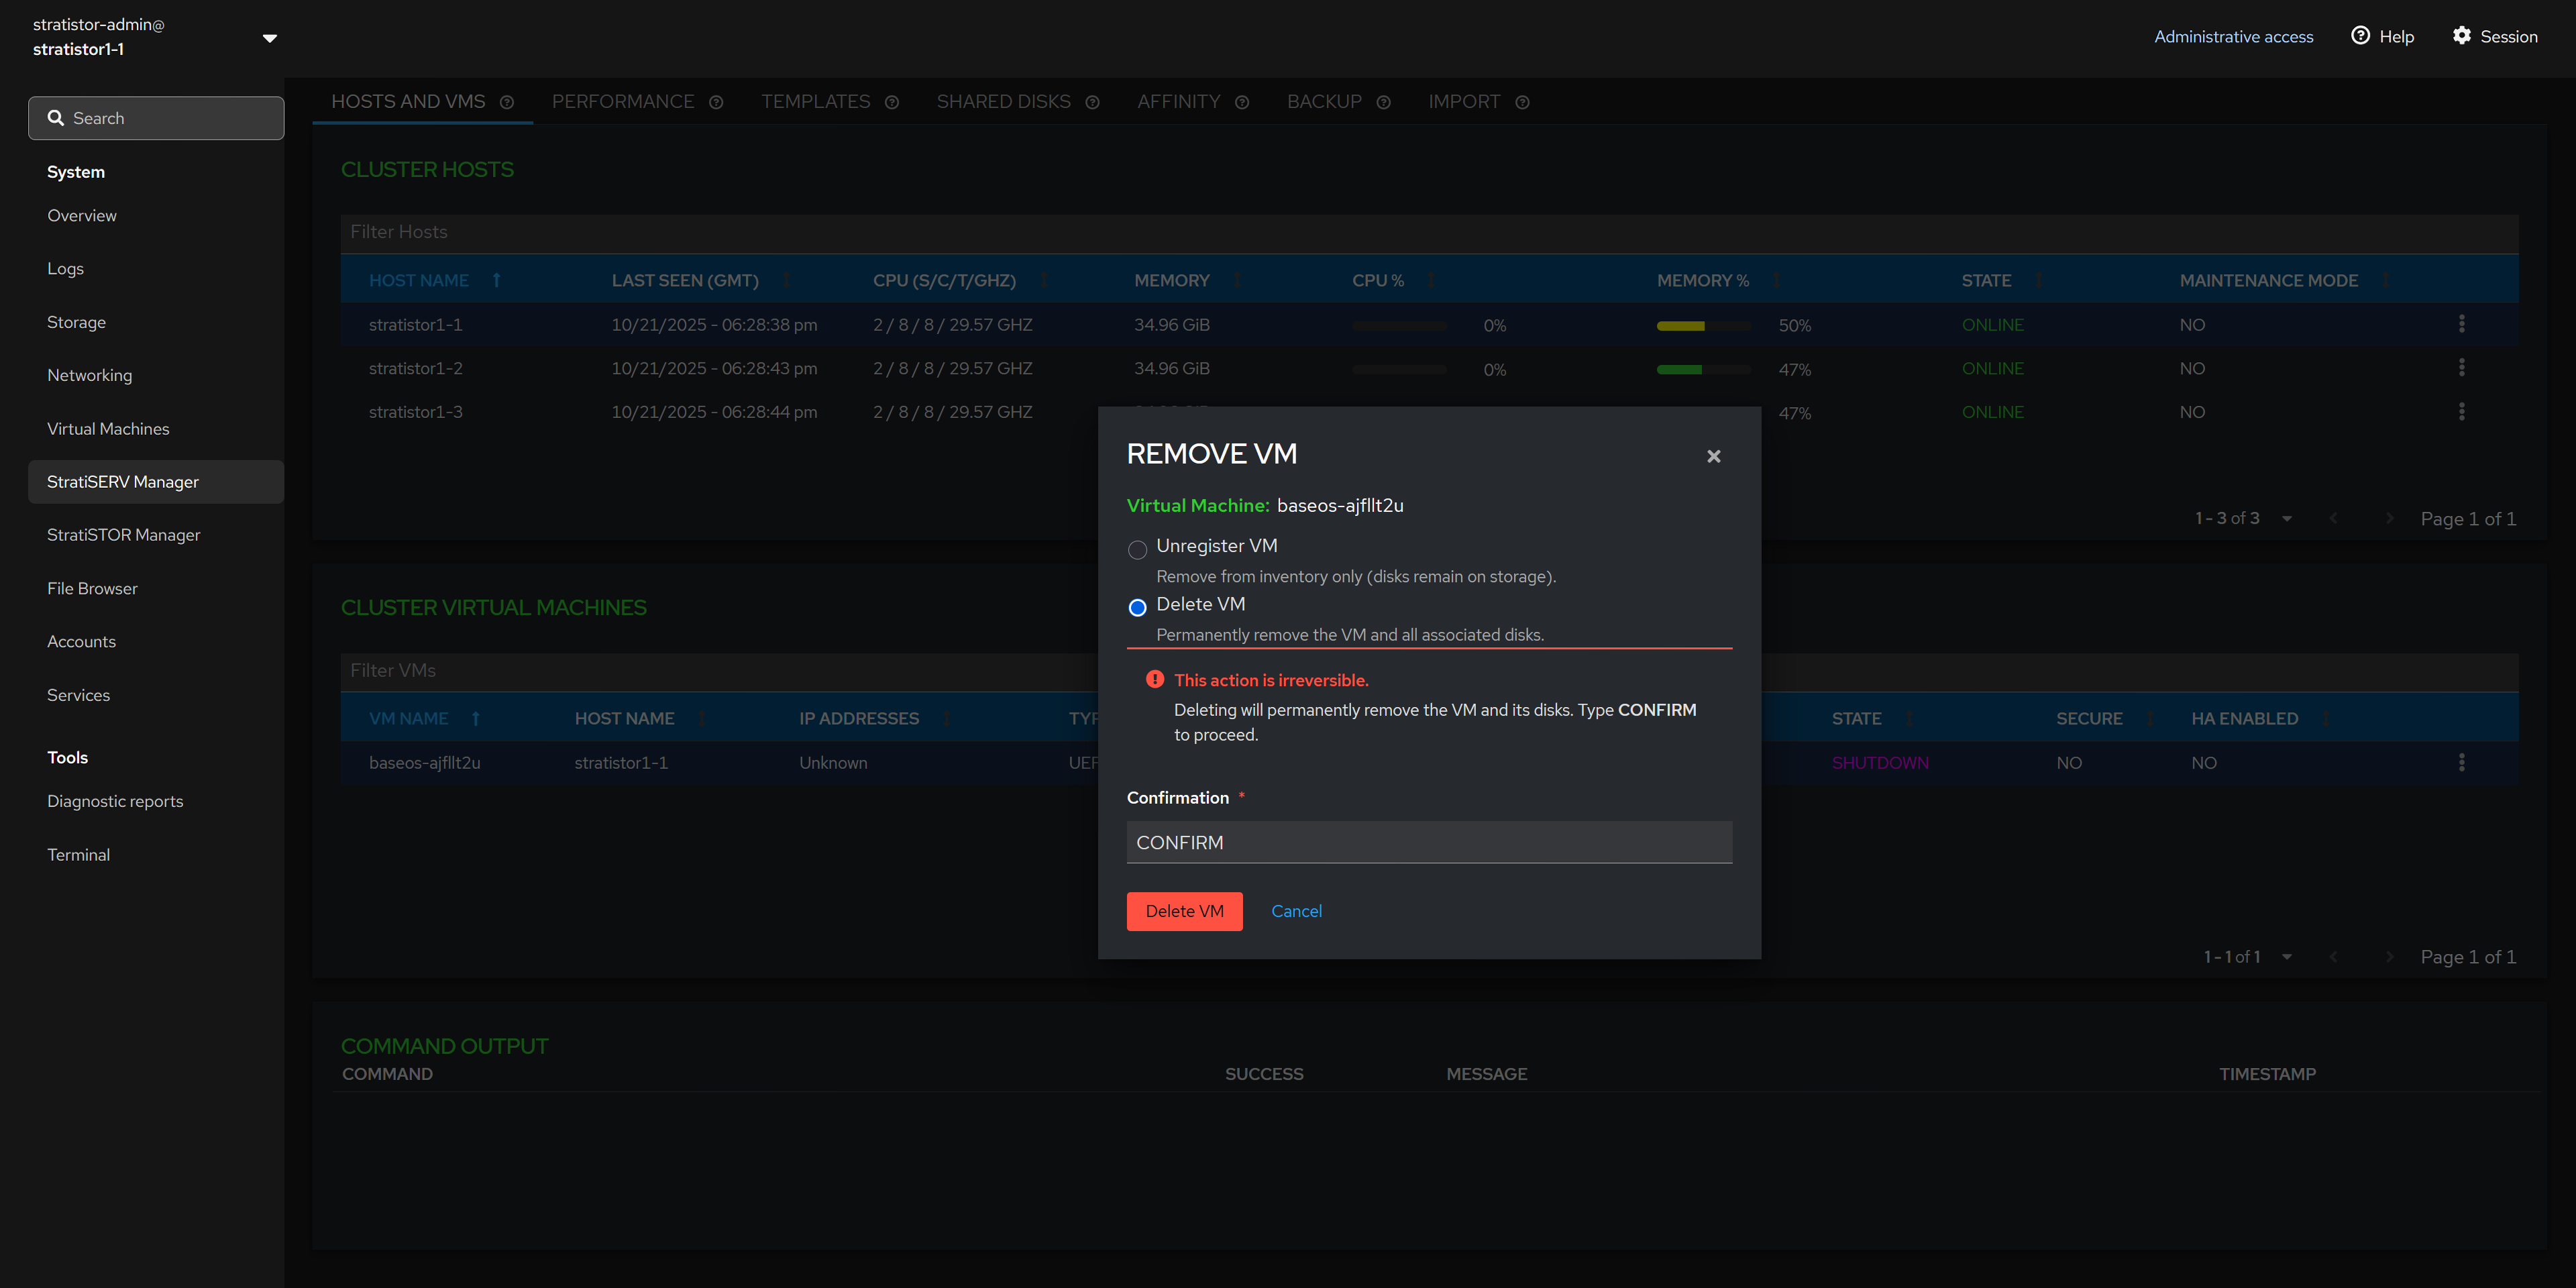This screenshot has height=1288, width=2576.
Task: Close the Remove VM dialog
Action: pyautogui.click(x=1713, y=456)
